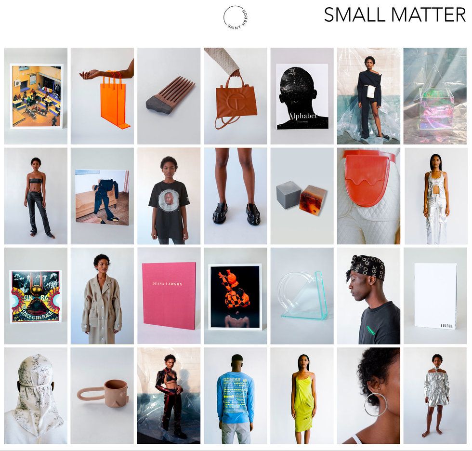The width and height of the screenshot is (472, 451).
Task: Select the white BWAFOO book item
Action: click(435, 296)
